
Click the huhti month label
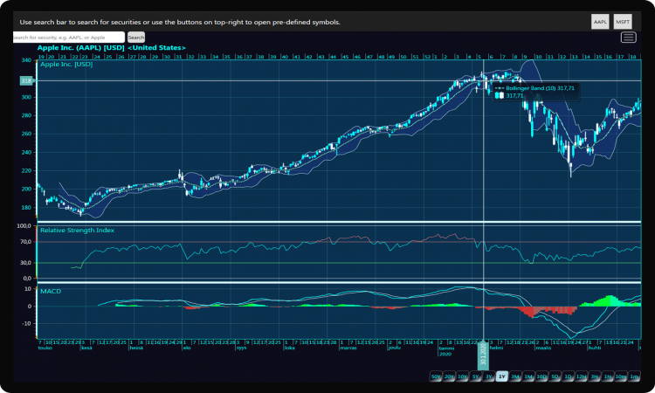pos(594,348)
